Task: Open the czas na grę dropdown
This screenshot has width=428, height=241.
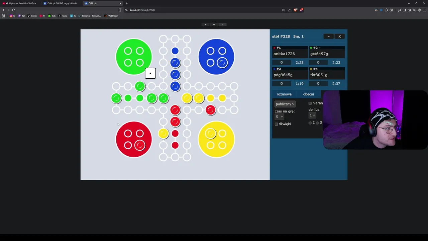Action: click(x=279, y=116)
